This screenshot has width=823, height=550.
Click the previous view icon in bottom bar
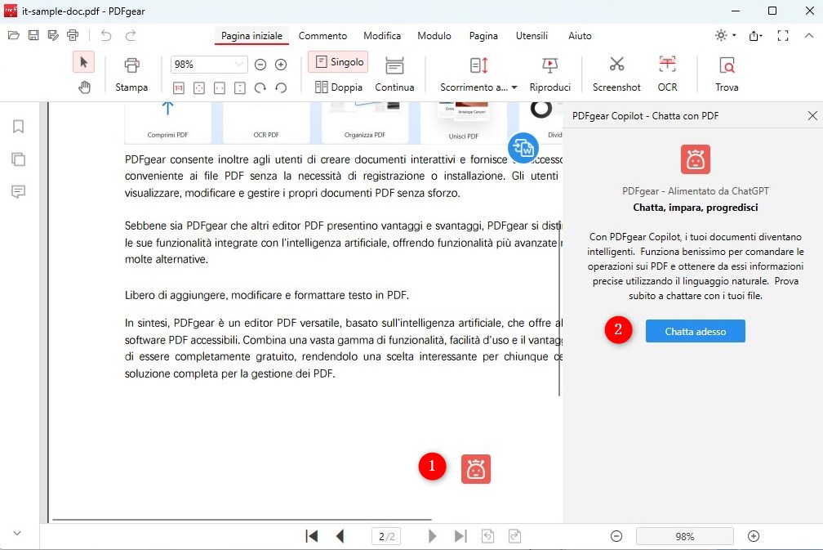[487, 536]
